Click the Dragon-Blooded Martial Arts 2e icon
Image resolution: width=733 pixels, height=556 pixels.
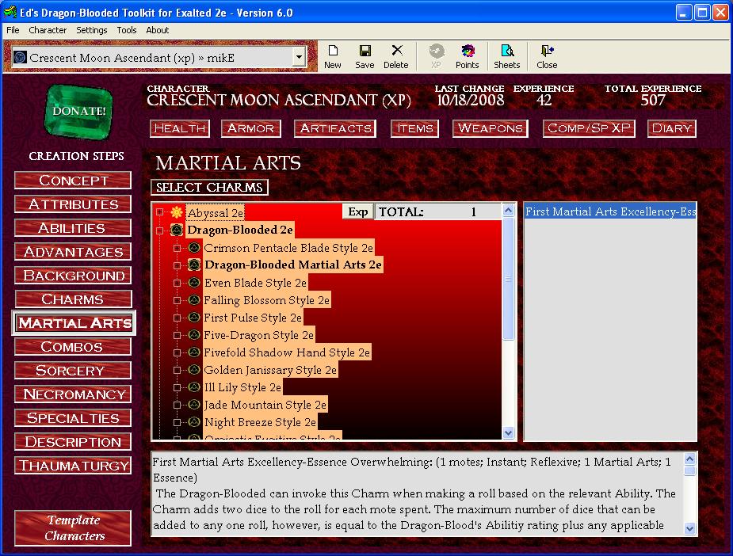[x=194, y=265]
